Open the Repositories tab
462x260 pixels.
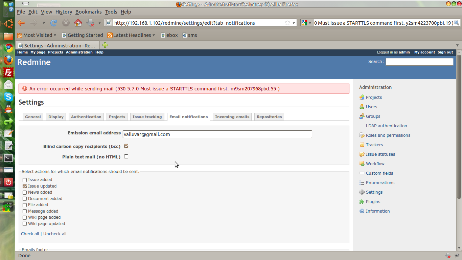(x=269, y=117)
